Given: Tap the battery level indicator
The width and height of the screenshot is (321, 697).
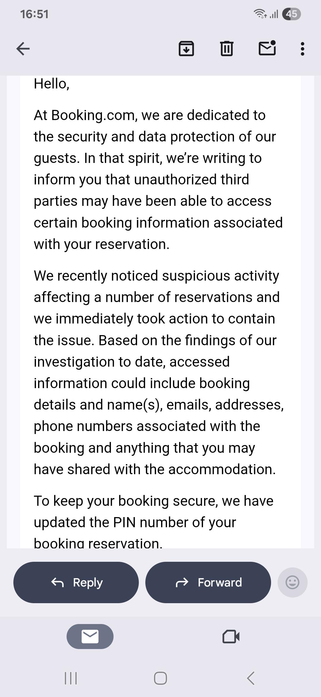Looking at the screenshot, I should [291, 14].
